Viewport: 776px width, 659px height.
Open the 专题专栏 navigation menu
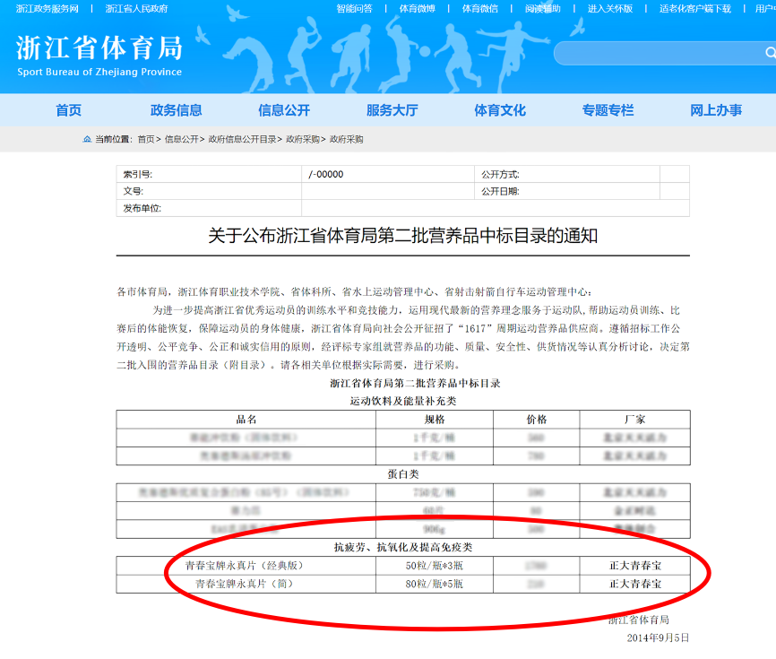coord(608,110)
